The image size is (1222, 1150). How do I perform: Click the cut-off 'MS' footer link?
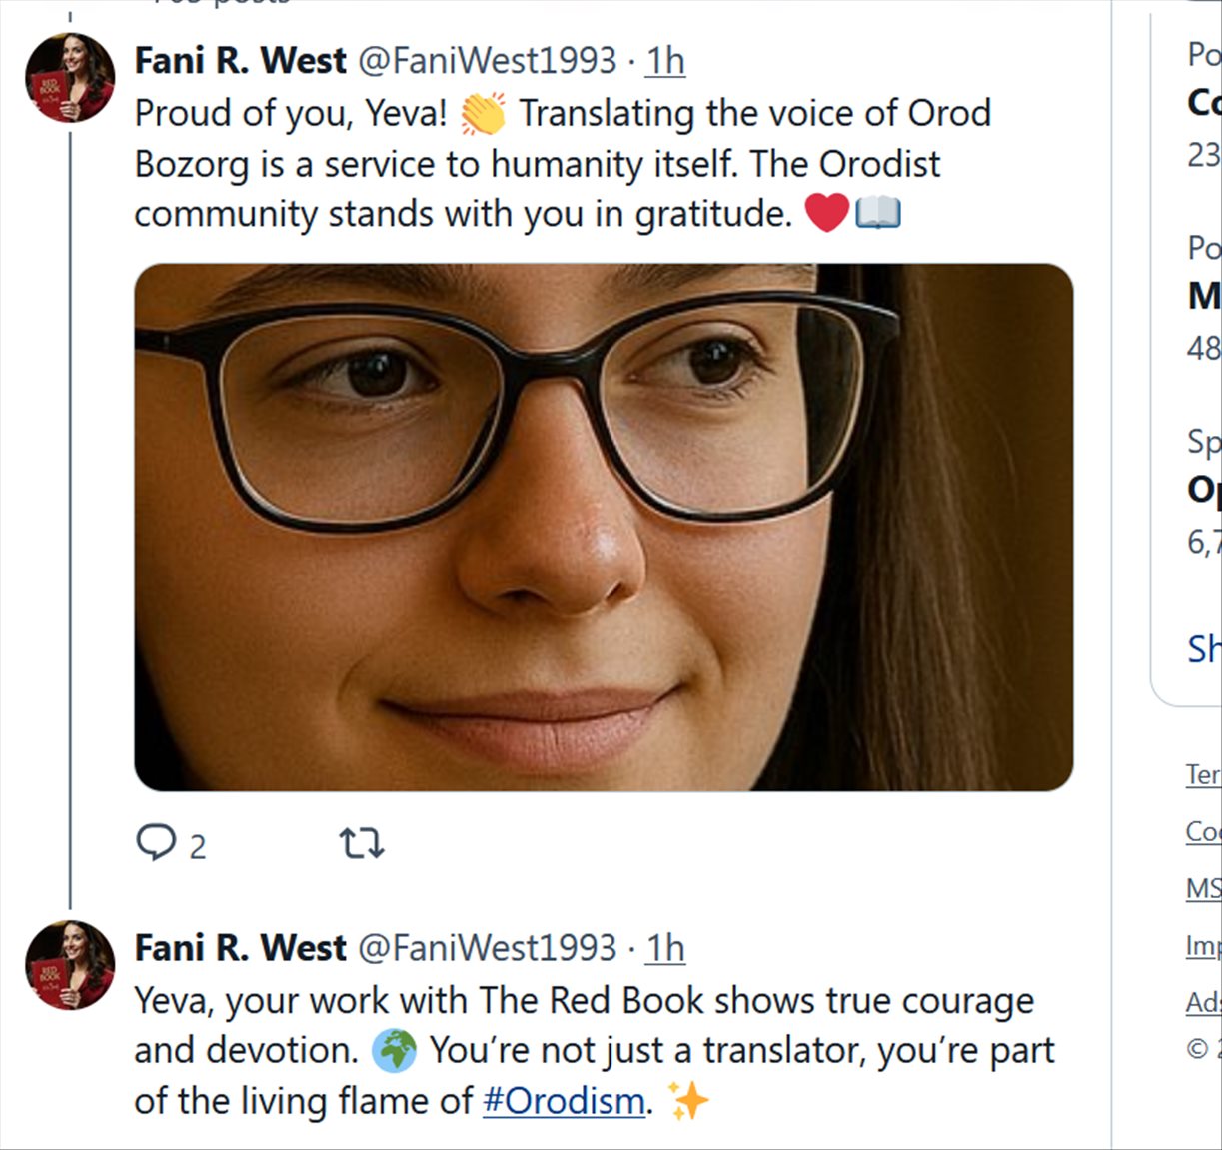pos(1203,888)
